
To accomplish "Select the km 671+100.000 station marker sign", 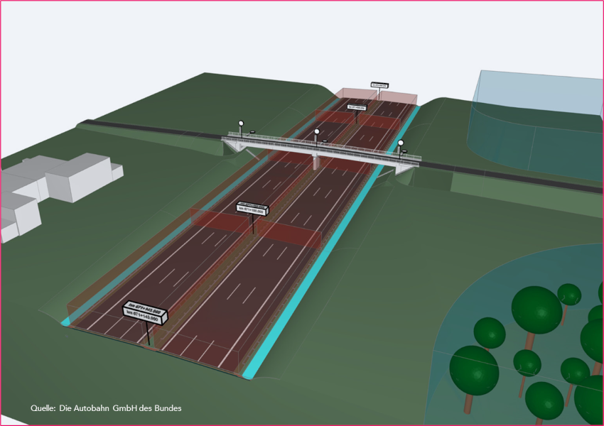I will click(251, 209).
